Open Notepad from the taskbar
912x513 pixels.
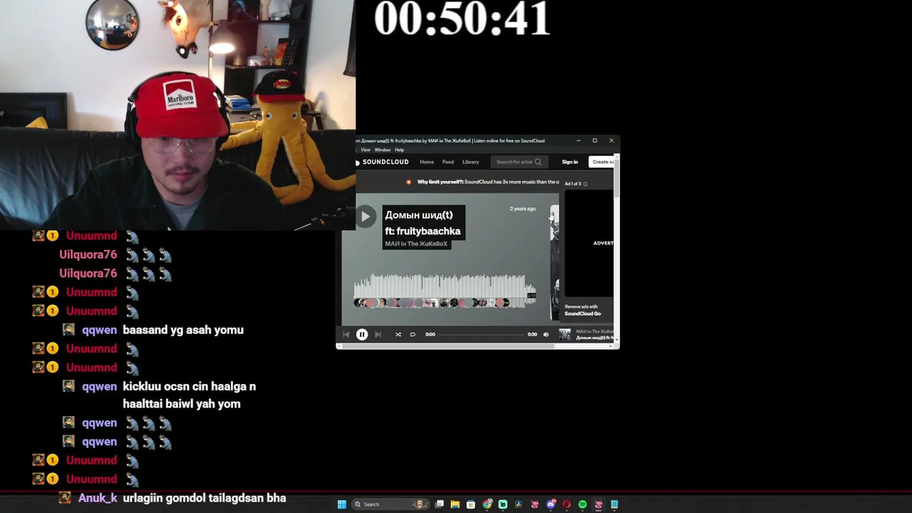[x=614, y=504]
